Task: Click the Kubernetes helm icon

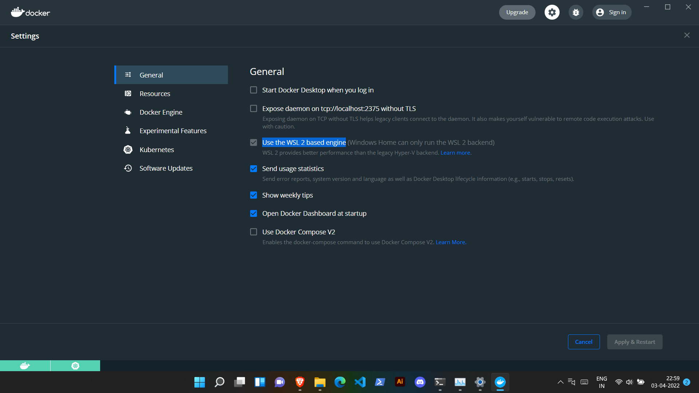Action: pyautogui.click(x=128, y=150)
